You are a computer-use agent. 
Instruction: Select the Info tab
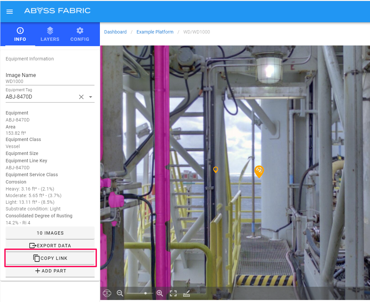pos(20,35)
